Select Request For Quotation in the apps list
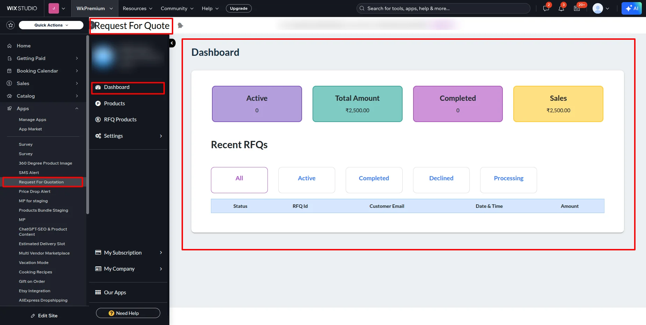646x325 pixels. coord(41,182)
